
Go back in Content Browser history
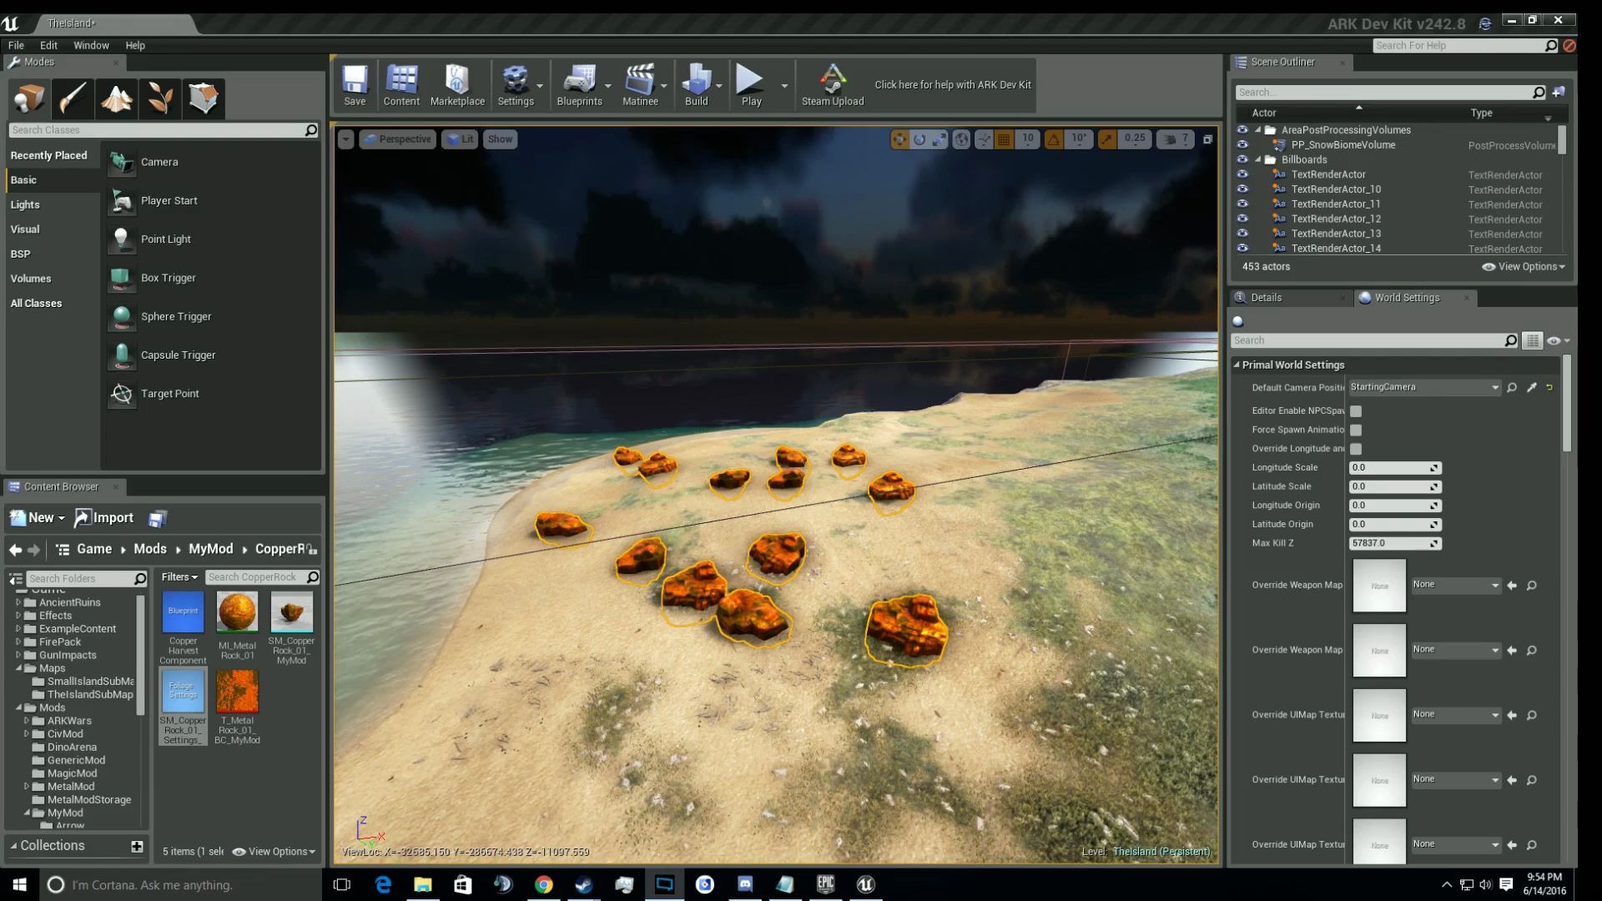pos(15,549)
